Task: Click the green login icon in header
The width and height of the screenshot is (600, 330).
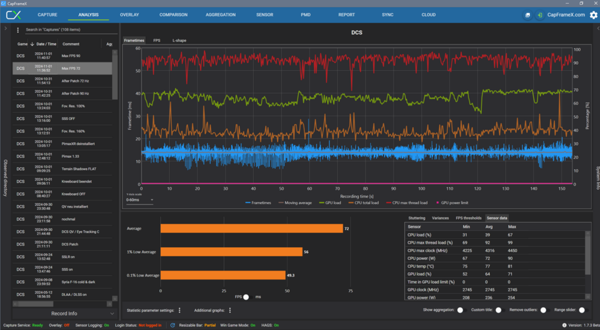Action: 541,15
